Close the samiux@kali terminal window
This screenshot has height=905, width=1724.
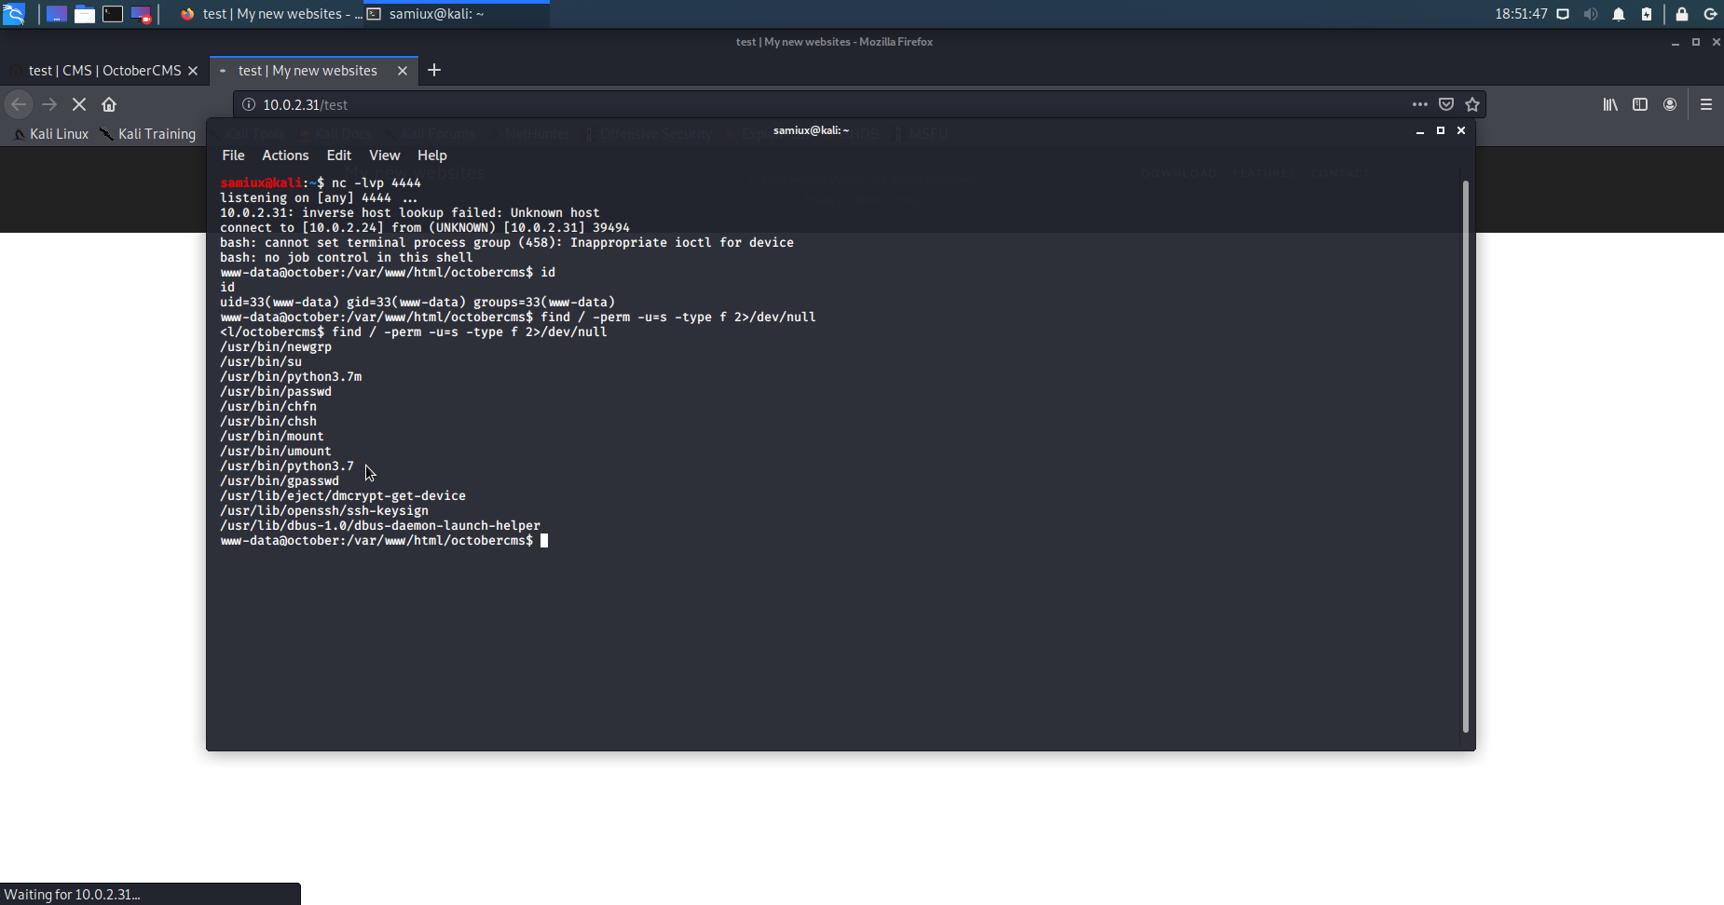point(1461,131)
